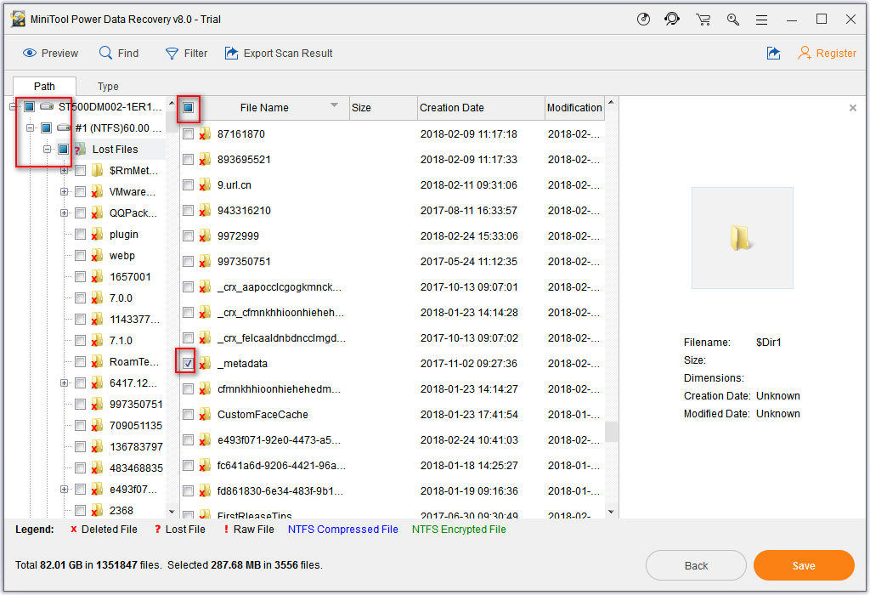Check the CustomFaceCache checkbox
Viewport: 870px width, 595px height.
188,415
